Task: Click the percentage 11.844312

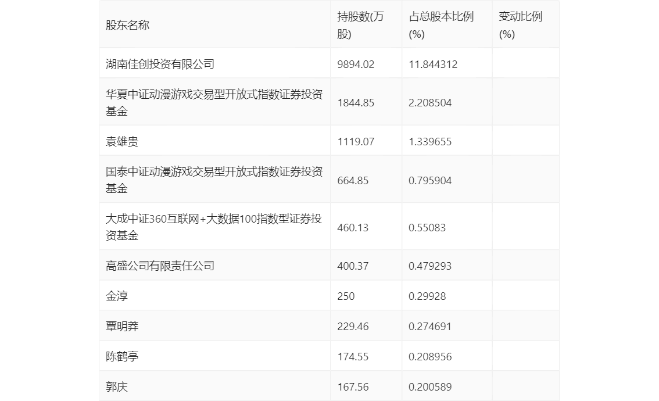Action: 433,65
